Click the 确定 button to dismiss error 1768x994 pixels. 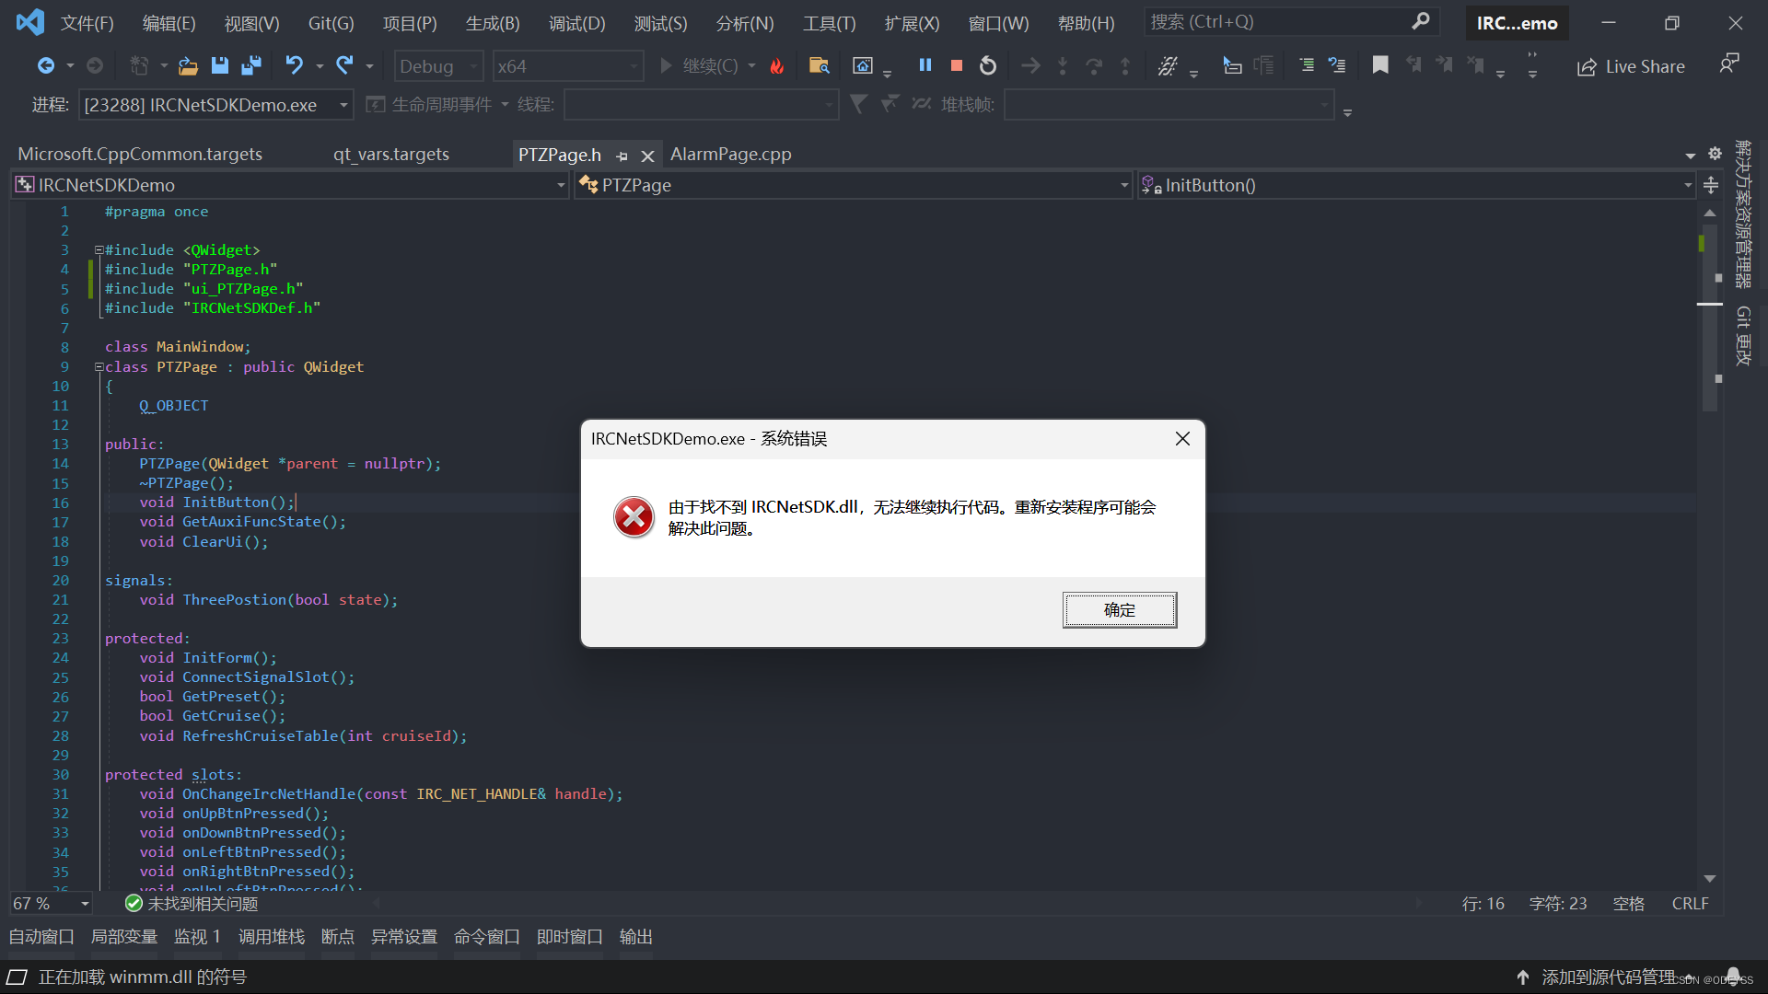pos(1119,609)
